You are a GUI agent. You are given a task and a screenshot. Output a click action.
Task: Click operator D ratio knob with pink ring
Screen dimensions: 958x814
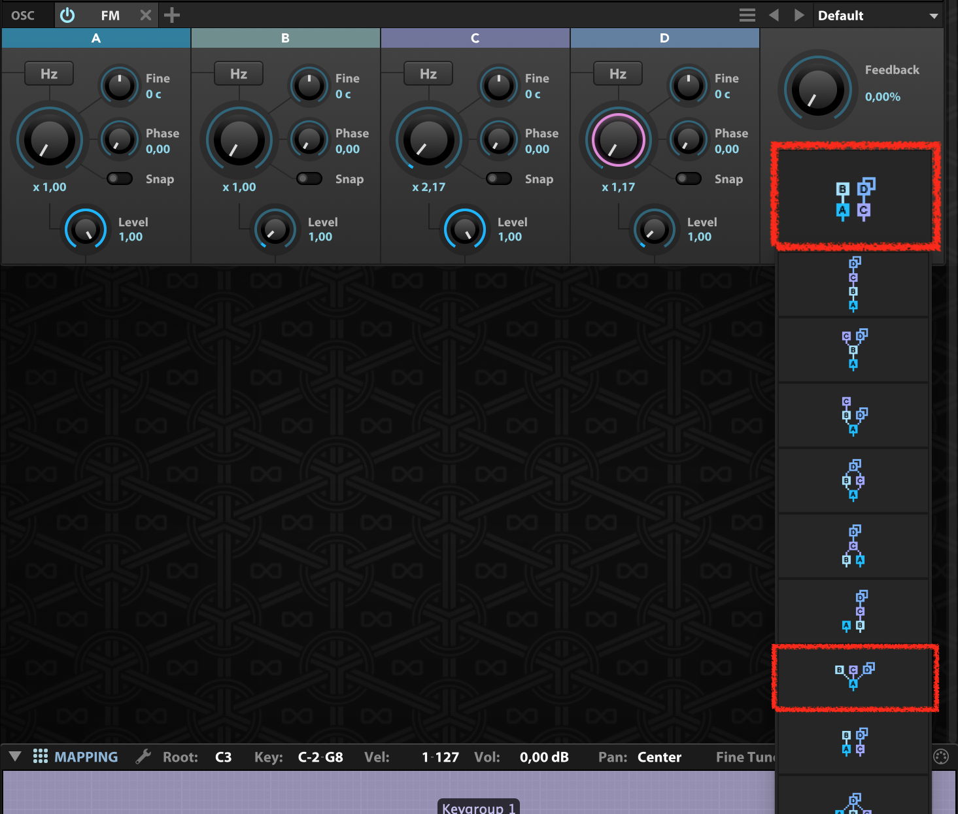pos(618,140)
